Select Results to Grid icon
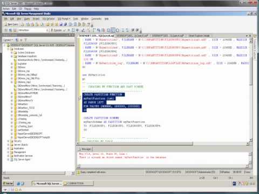This screenshot has width=259, height=194. tap(113, 30)
